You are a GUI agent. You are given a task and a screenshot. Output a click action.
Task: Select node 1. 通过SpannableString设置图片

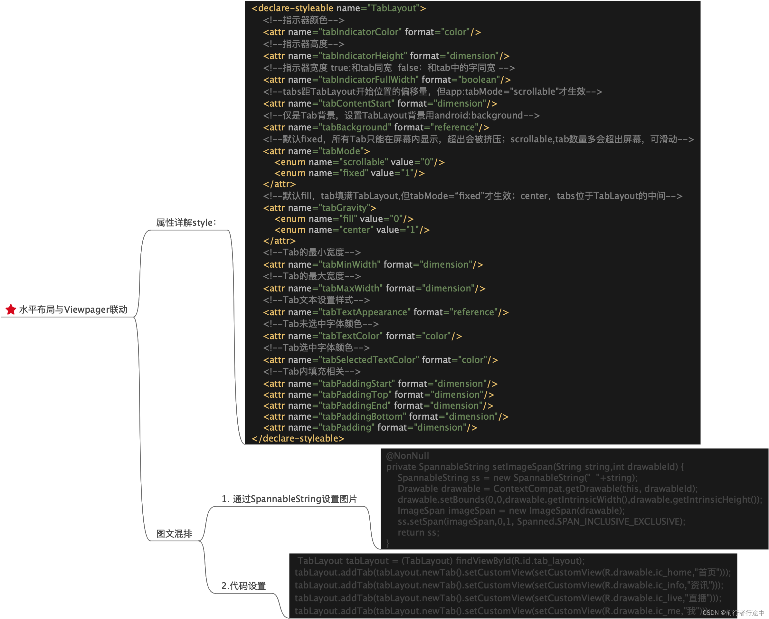pyautogui.click(x=289, y=499)
